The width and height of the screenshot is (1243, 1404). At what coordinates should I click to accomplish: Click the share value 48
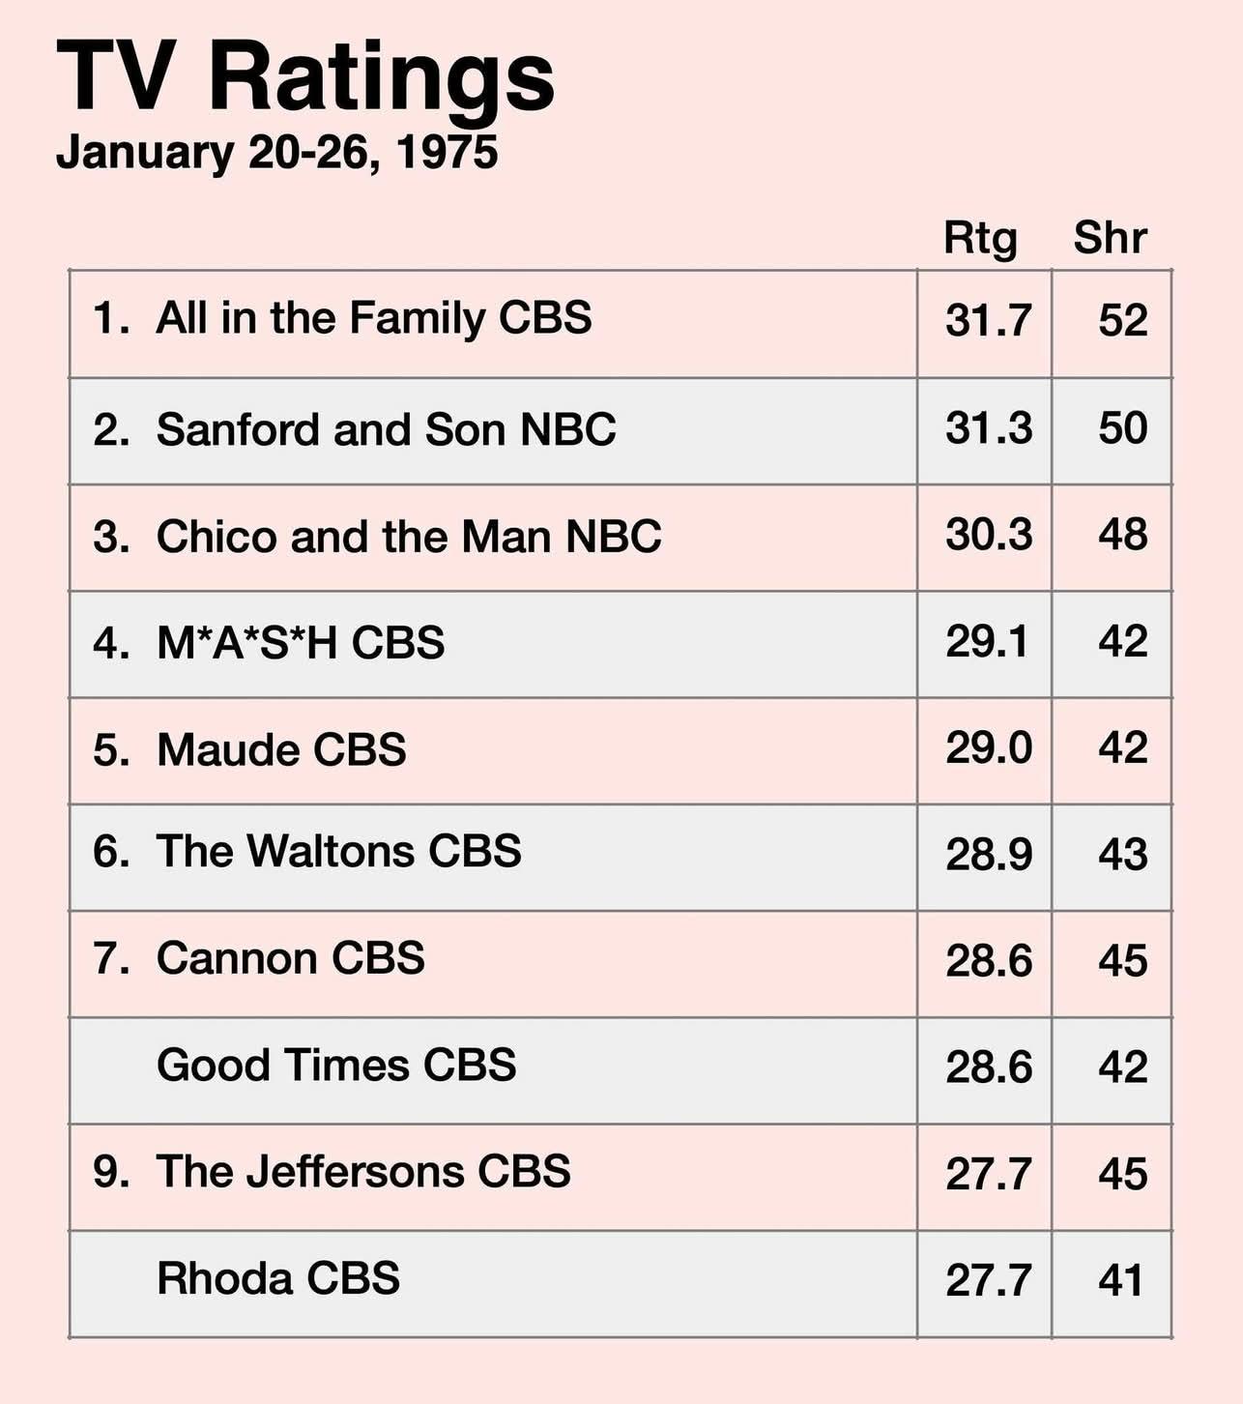tap(1122, 535)
